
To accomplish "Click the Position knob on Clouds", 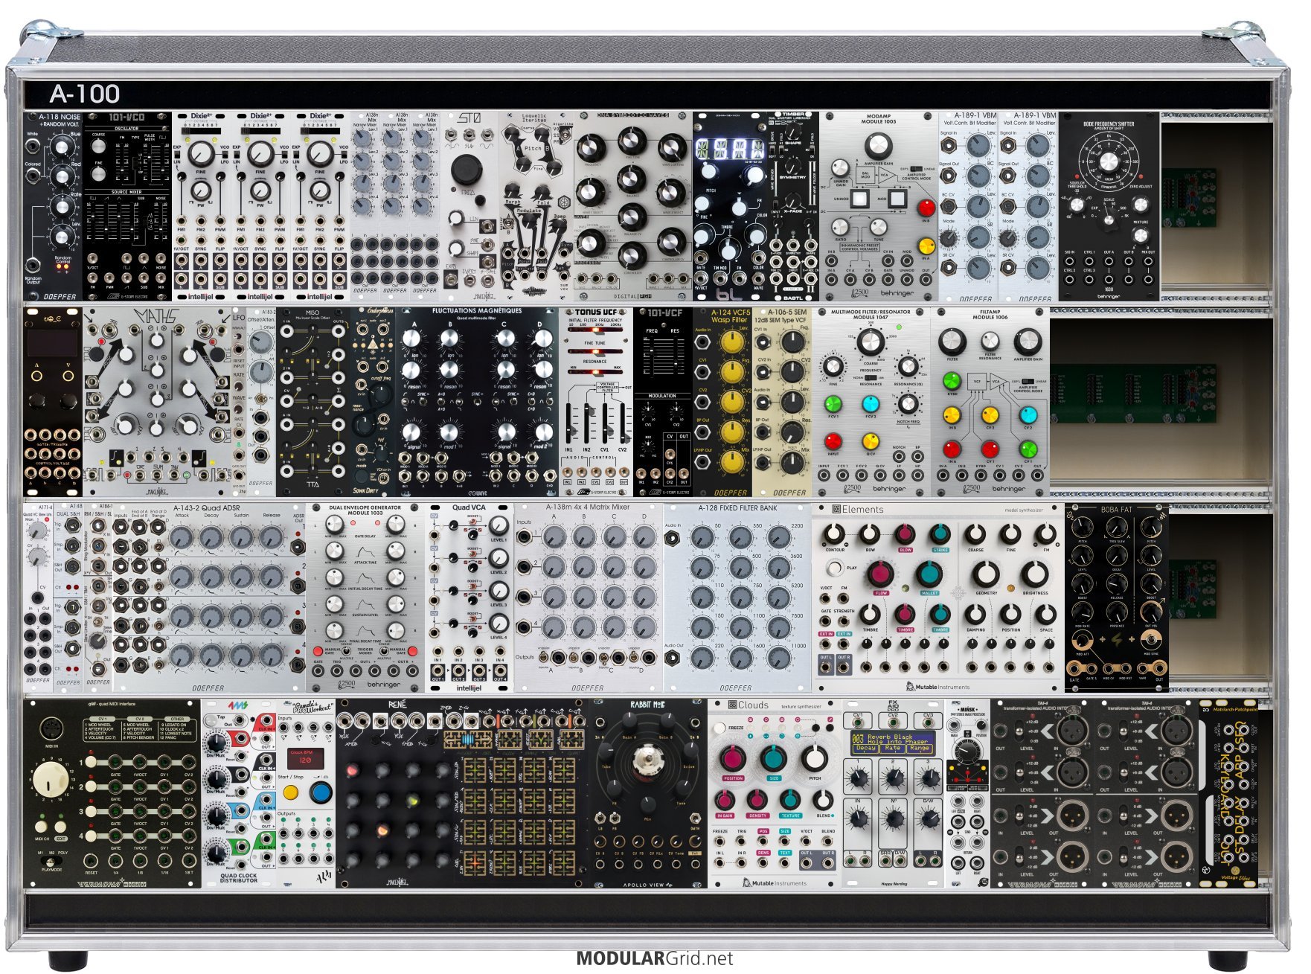I will [733, 759].
